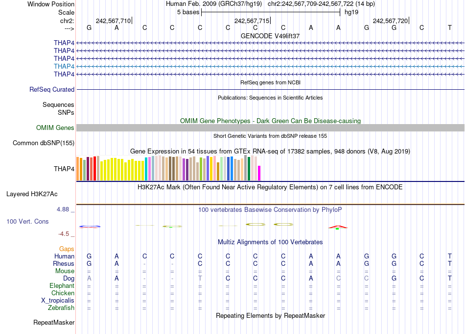Click the -4.5 conservation minimum value
The height and width of the screenshot is (334, 465).
click(x=64, y=234)
